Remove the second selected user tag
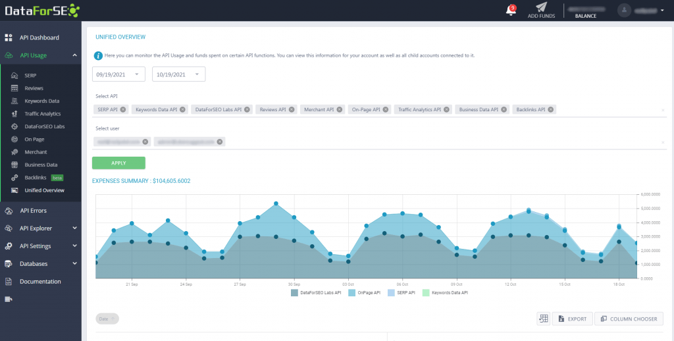The height and width of the screenshot is (341, 674). click(x=220, y=142)
